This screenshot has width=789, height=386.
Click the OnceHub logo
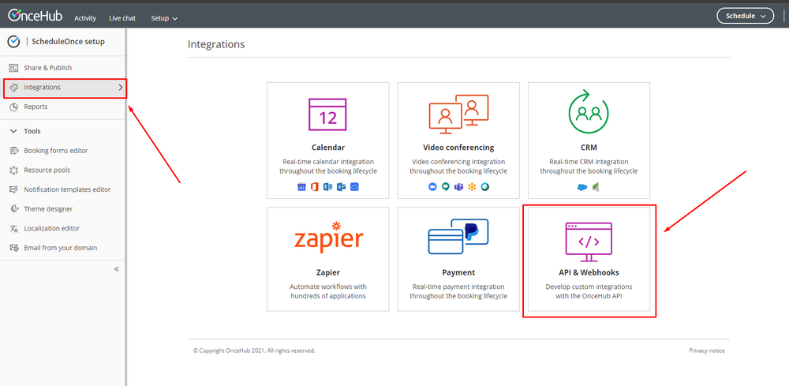click(35, 16)
